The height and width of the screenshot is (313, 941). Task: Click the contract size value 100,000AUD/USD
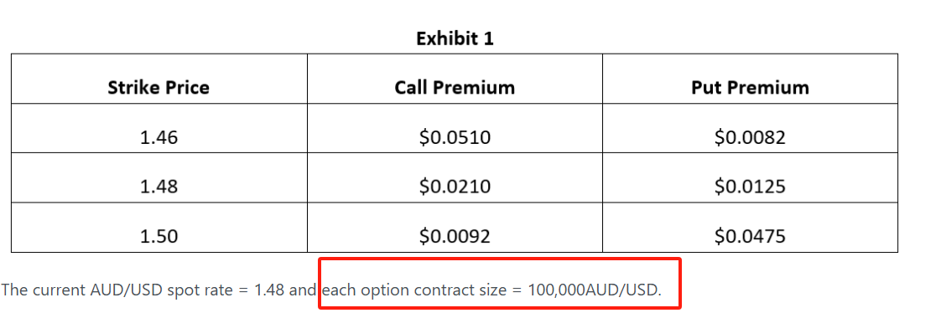594,291
